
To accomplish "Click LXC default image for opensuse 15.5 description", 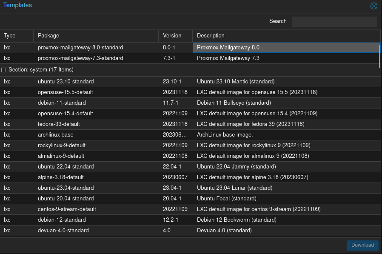I will [257, 92].
